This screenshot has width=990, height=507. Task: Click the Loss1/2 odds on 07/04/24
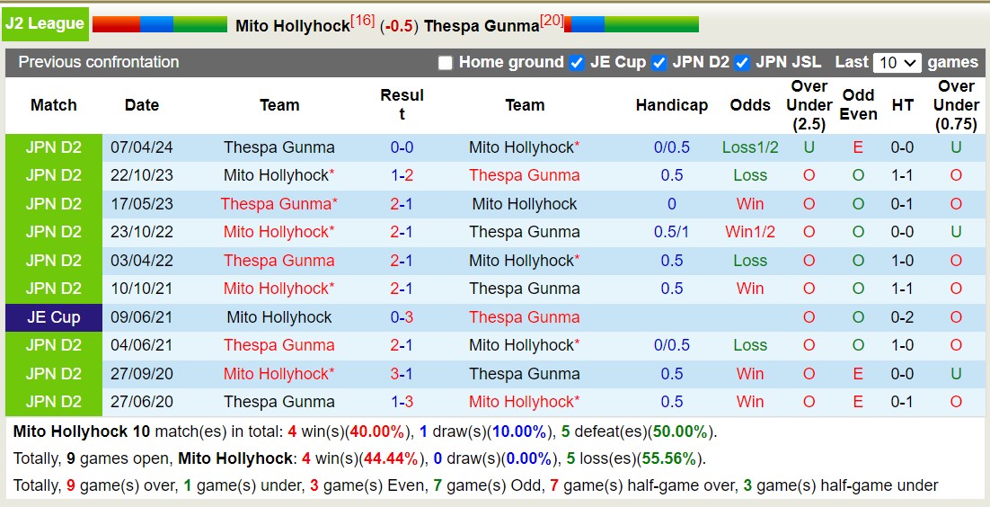pyautogui.click(x=750, y=148)
